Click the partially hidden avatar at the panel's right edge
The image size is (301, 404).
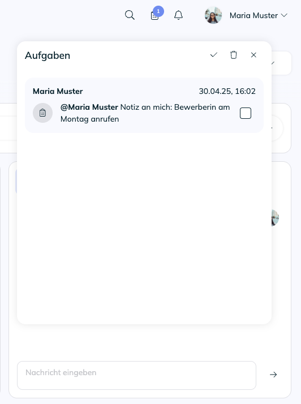(x=275, y=218)
